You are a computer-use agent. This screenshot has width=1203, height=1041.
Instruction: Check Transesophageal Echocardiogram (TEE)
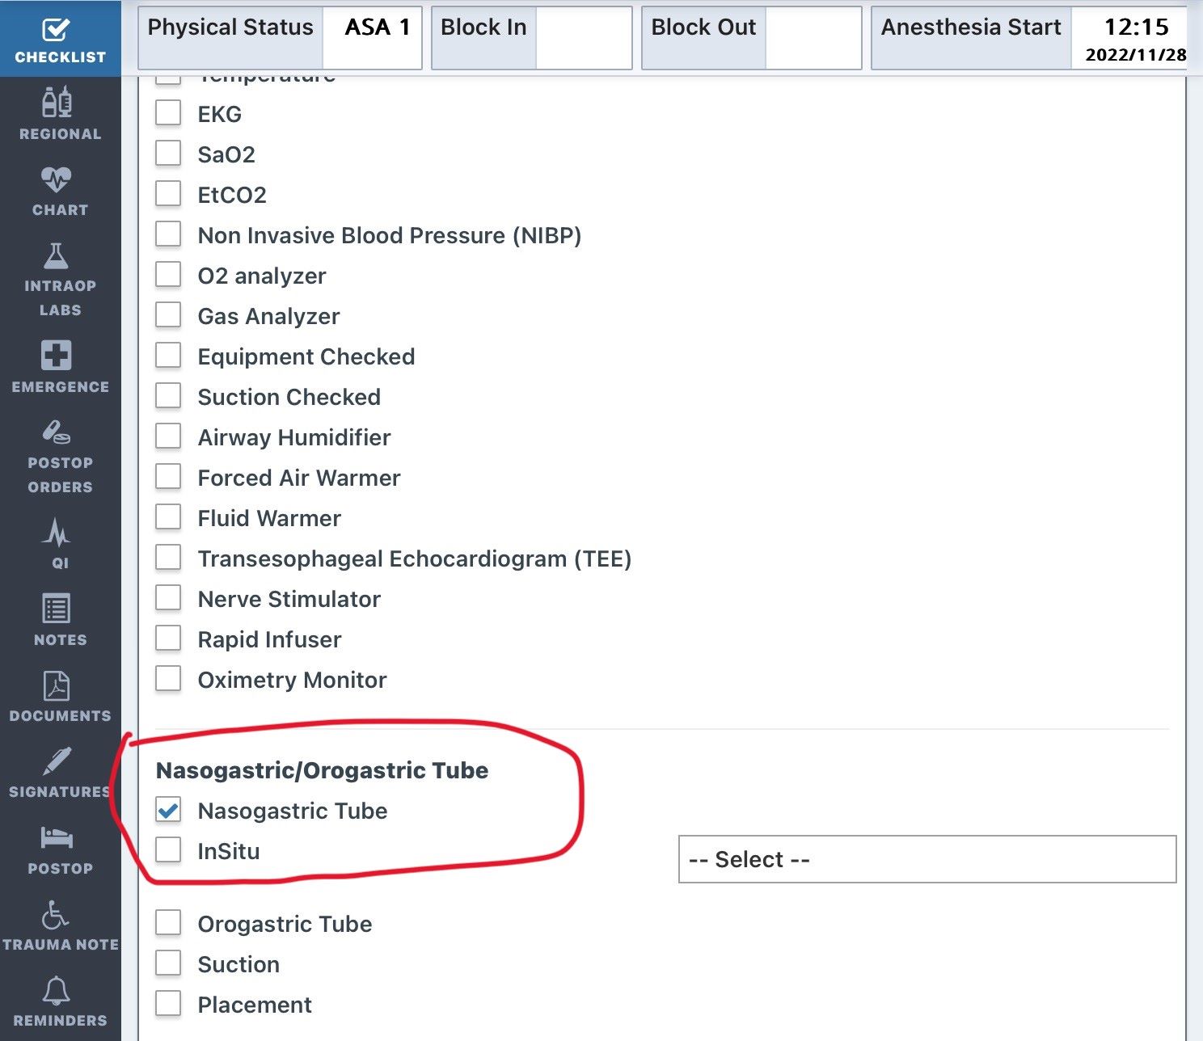click(168, 558)
